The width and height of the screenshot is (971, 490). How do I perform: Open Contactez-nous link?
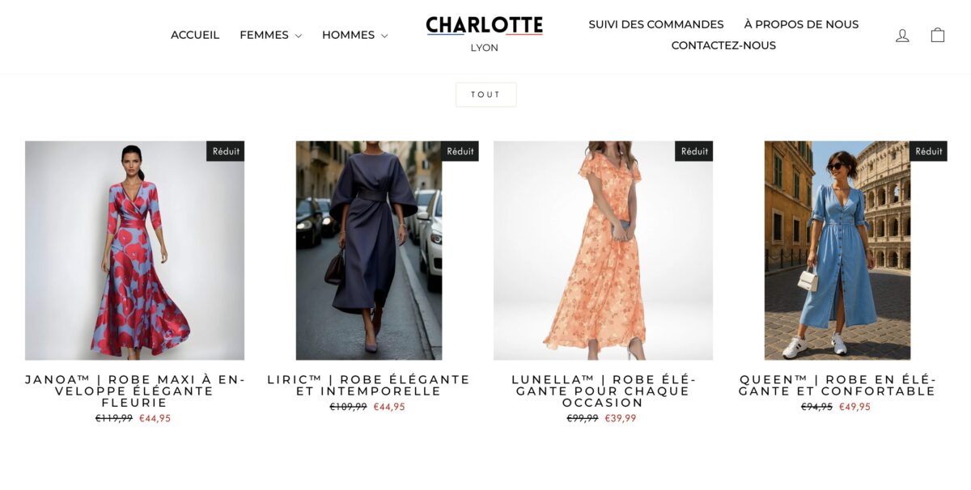pos(723,45)
